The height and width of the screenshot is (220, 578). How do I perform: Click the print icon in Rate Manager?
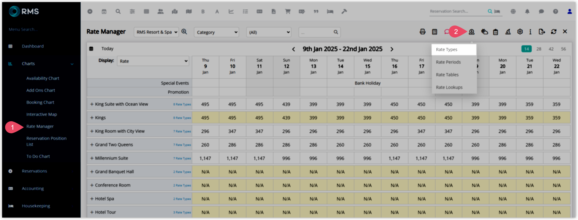tap(423, 32)
